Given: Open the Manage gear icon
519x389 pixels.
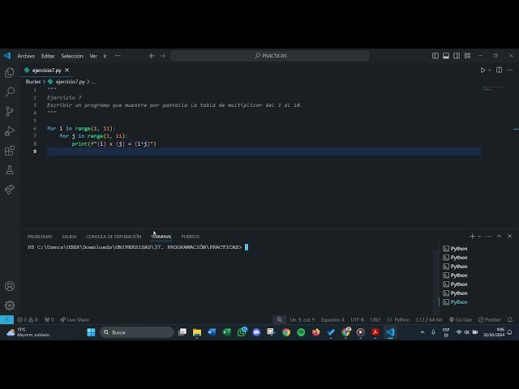Looking at the screenshot, I should coord(10,306).
